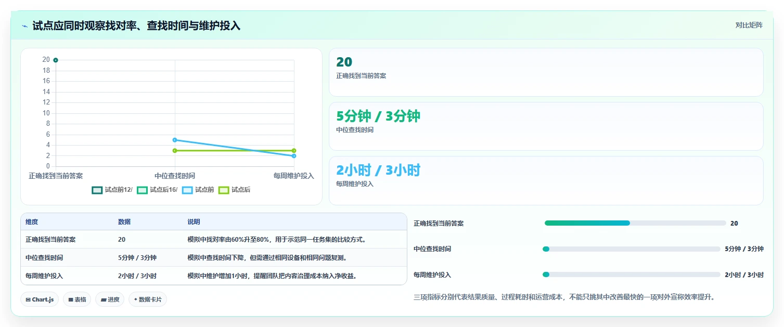784x327 pixels.
Task: Click the footer note starting with 三项指标分别代表
Action: click(564, 297)
